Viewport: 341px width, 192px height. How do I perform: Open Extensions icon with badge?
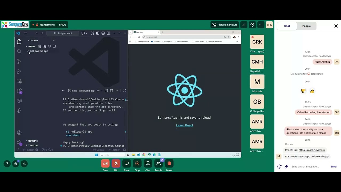[x=19, y=91]
